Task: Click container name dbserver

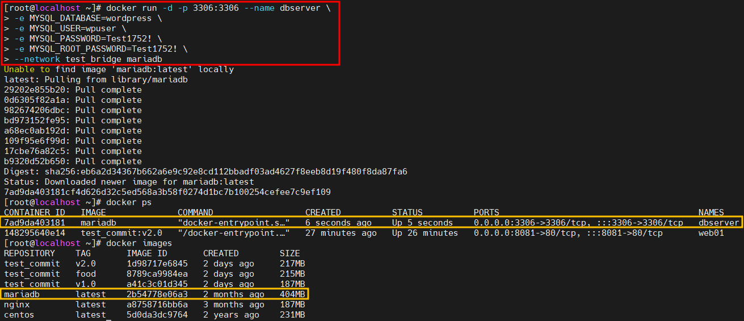Action: click(719, 223)
